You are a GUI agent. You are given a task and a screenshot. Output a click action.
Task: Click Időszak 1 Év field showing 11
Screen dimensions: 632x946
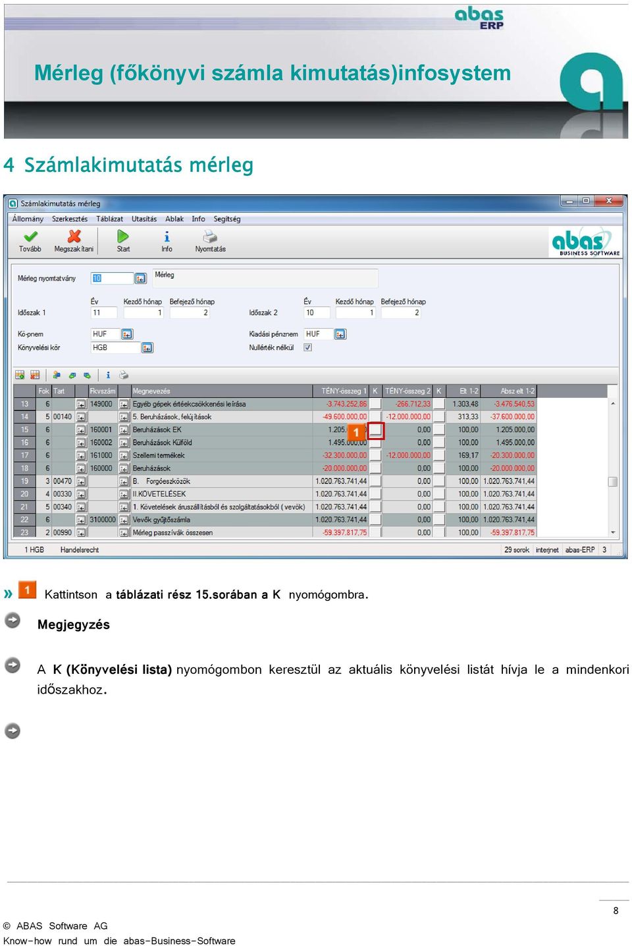tap(104, 313)
